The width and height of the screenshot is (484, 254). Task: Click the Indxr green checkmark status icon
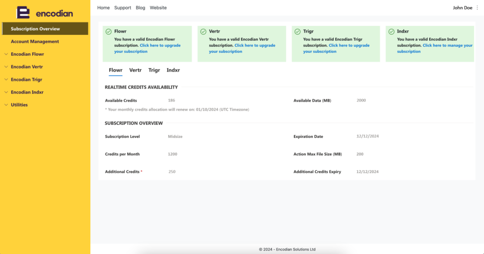391,32
